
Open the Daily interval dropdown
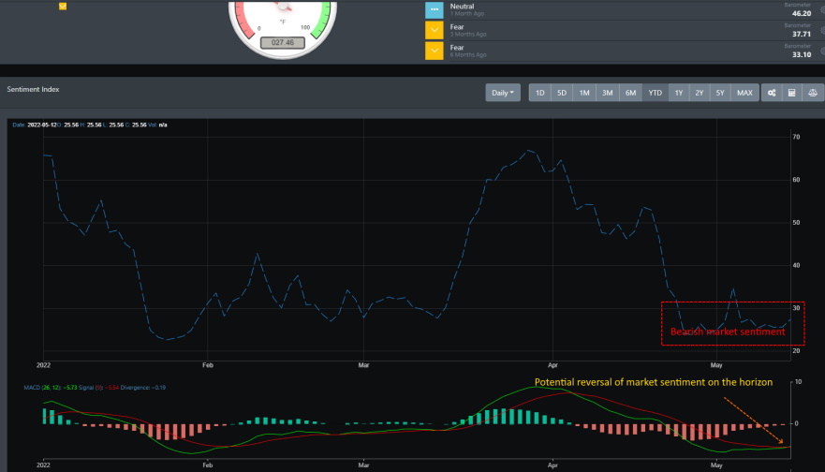[x=503, y=93]
